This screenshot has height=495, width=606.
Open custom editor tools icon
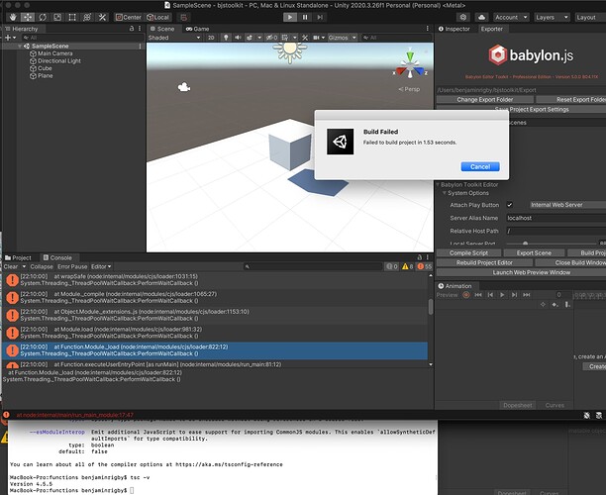[102, 17]
